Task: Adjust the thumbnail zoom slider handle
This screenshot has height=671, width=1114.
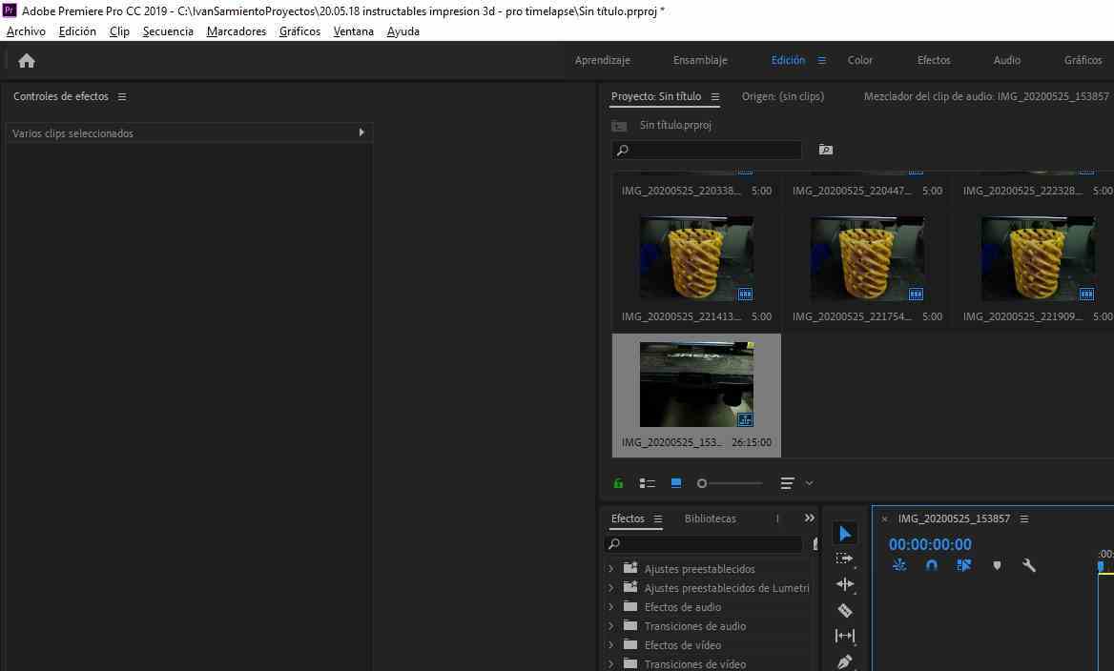Action: coord(702,483)
